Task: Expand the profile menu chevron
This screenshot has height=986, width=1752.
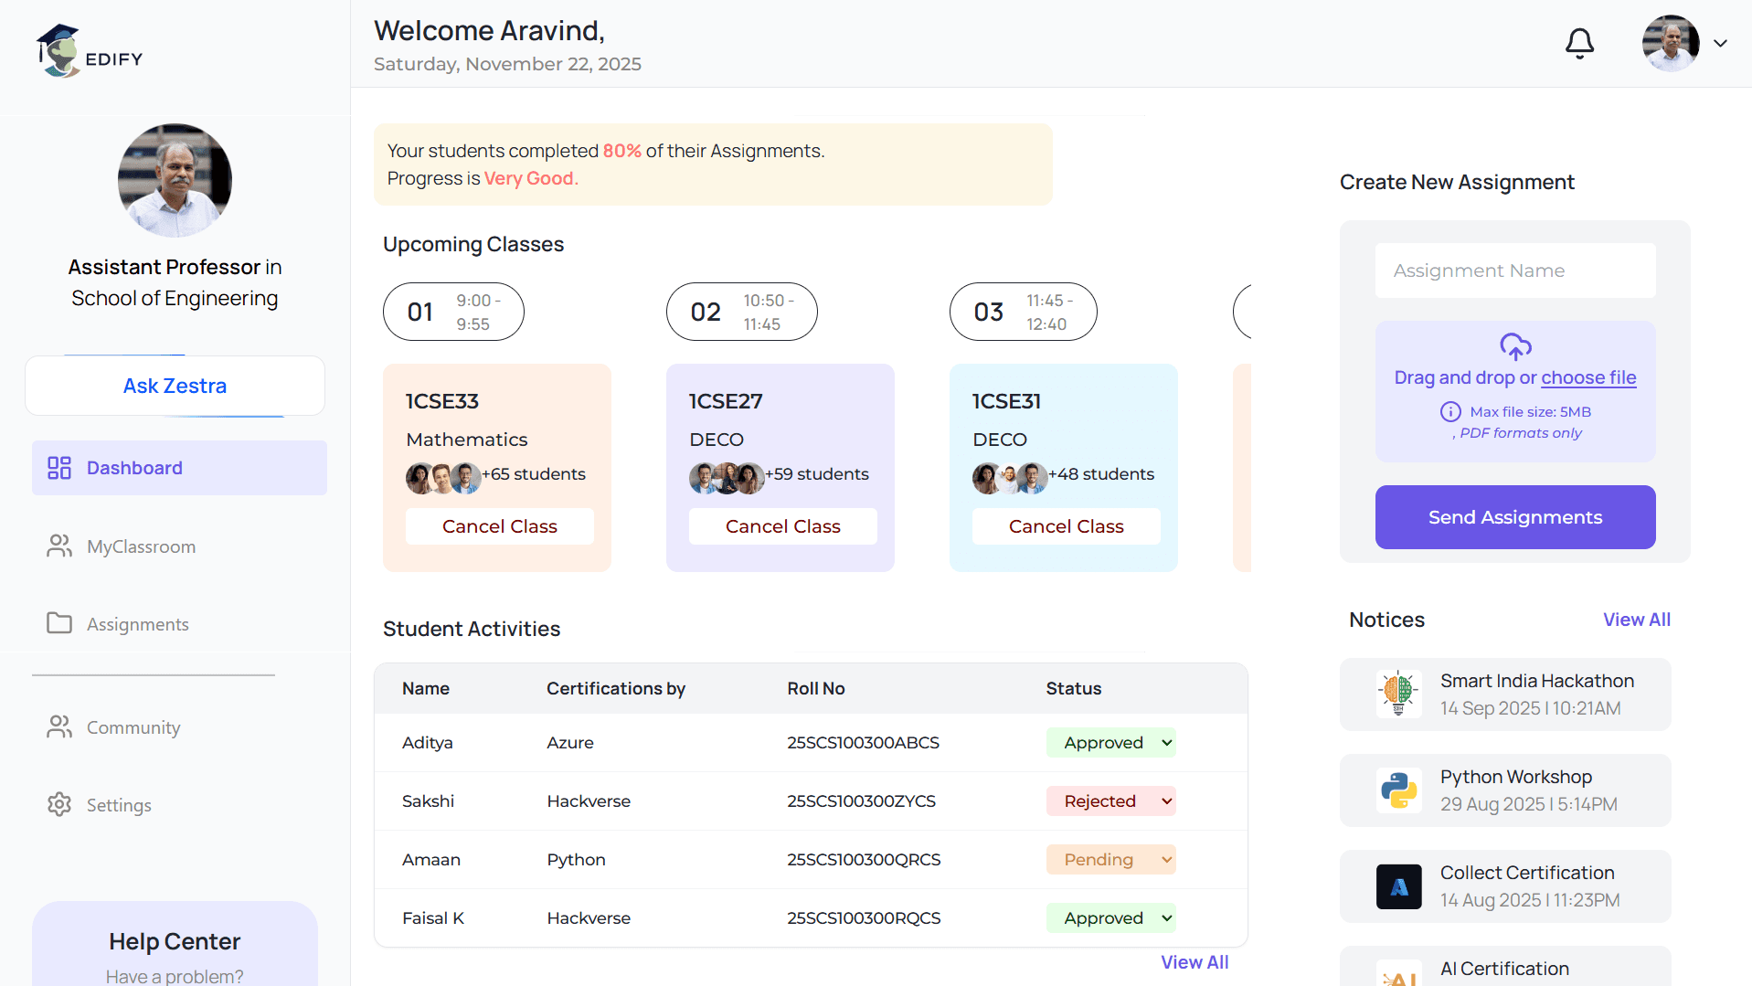Action: click(1720, 43)
